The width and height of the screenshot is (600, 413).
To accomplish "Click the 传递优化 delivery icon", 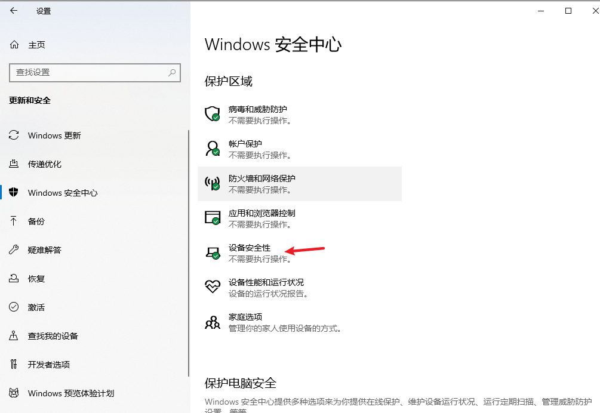I will point(14,164).
